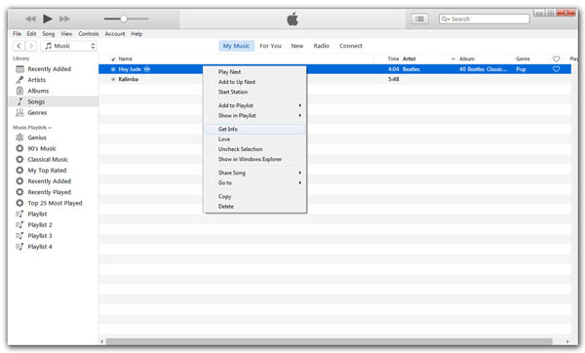Viewport: 585px width, 353px height.
Task: Uncheck the Hey Jude song checkbox
Action: [113, 69]
